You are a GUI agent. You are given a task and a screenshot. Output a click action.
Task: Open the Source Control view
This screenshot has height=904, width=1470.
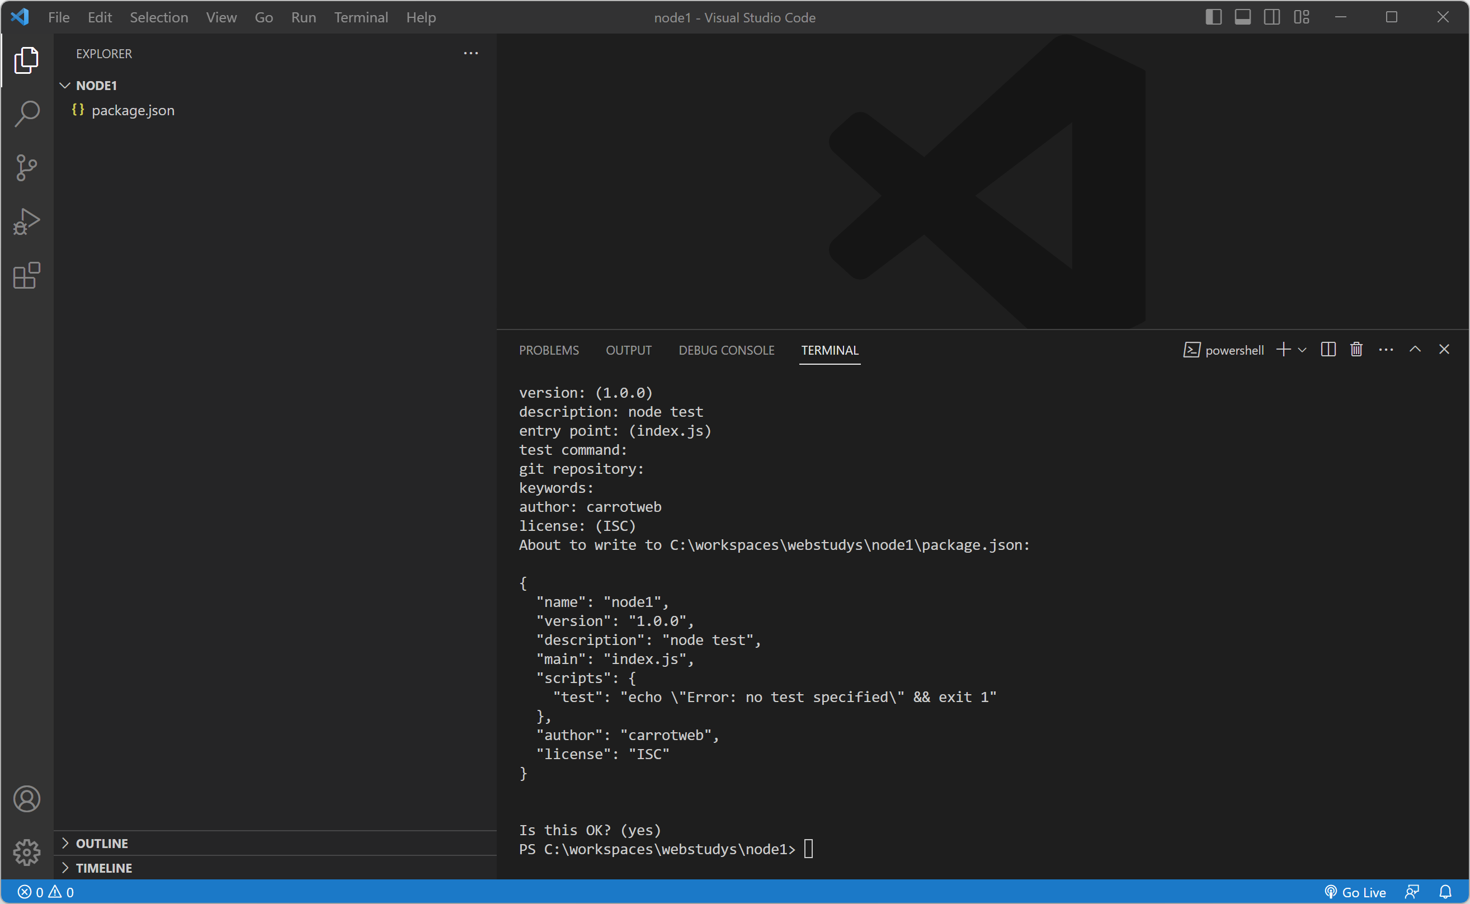[27, 167]
